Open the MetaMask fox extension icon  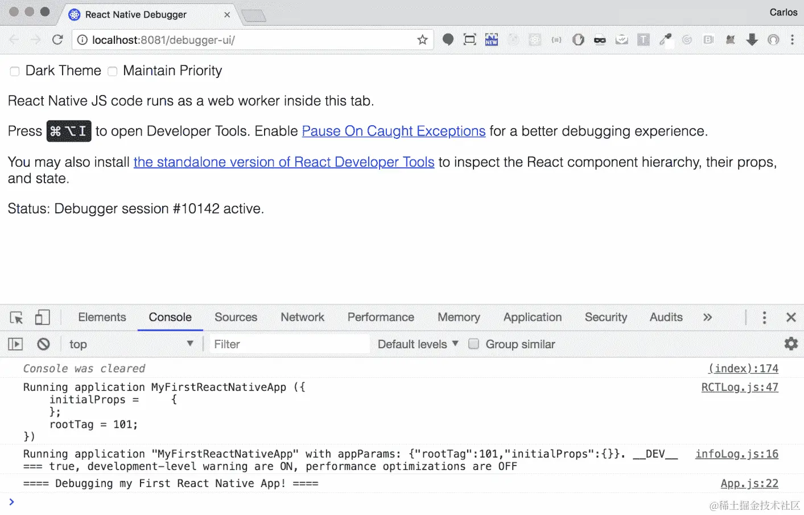tap(731, 39)
